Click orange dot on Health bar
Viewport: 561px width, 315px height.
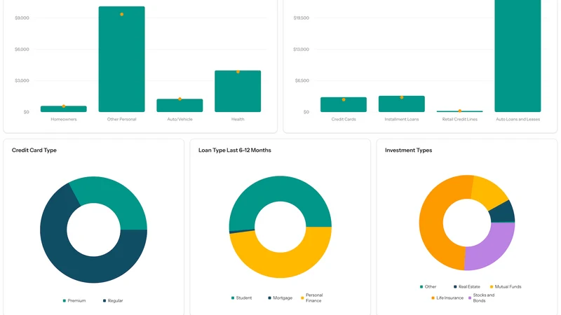click(238, 72)
